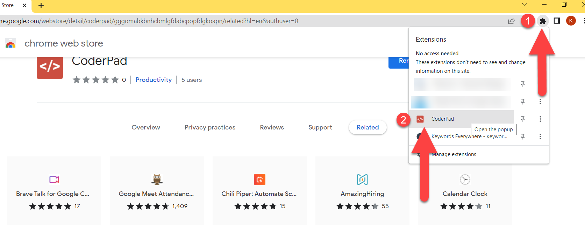The image size is (585, 225).
Task: Open more options for Keywords Everywhere
Action: 540,136
